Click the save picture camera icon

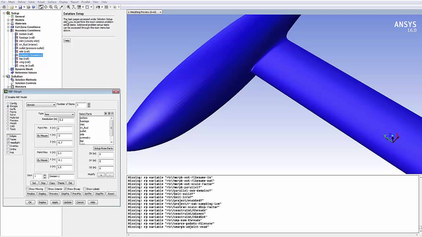point(28,7)
